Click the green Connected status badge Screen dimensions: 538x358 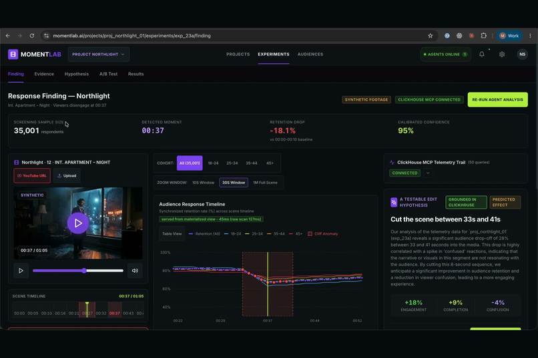point(405,173)
